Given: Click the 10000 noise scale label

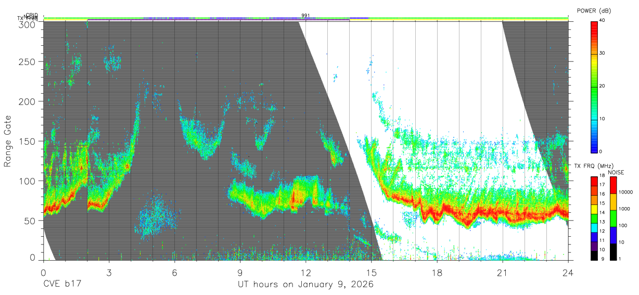Looking at the screenshot, I should [626, 192].
